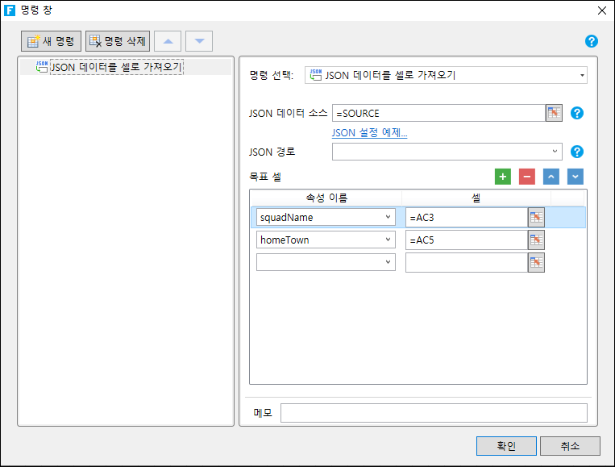Click the 명령 삭제 (delete command) button
Image resolution: width=615 pixels, height=467 pixels.
click(117, 41)
